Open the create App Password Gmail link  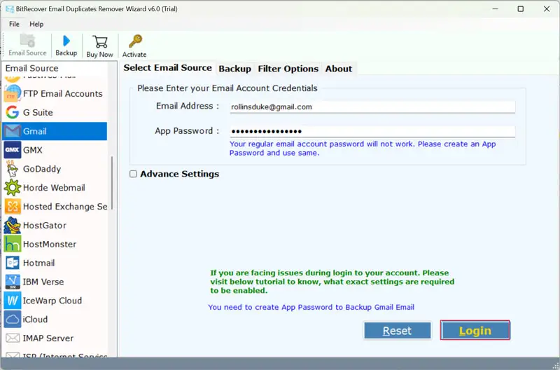[x=311, y=307]
